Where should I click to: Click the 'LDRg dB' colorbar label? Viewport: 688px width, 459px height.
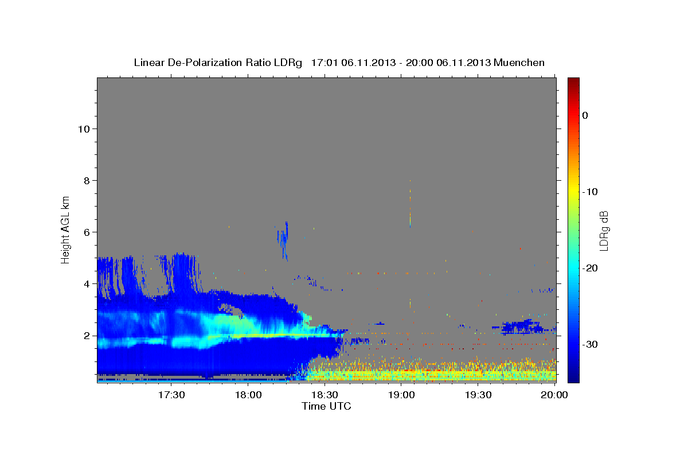(604, 231)
